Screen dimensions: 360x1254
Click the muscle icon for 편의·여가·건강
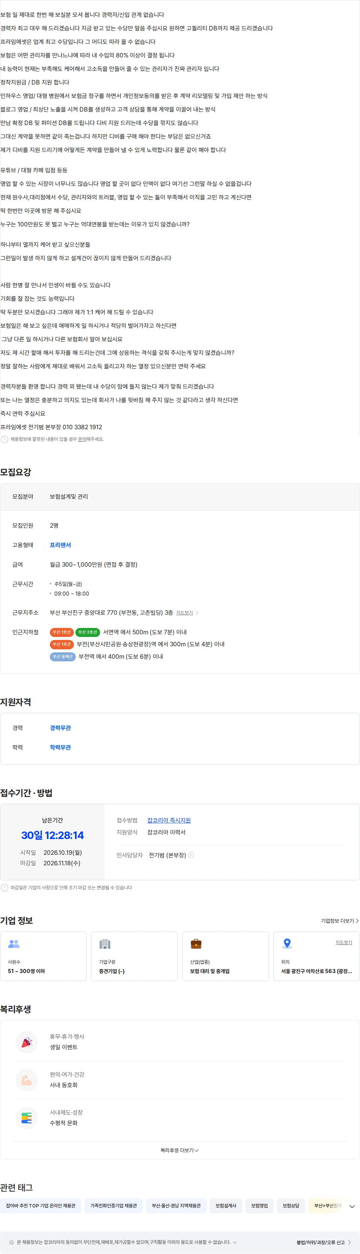27,1080
